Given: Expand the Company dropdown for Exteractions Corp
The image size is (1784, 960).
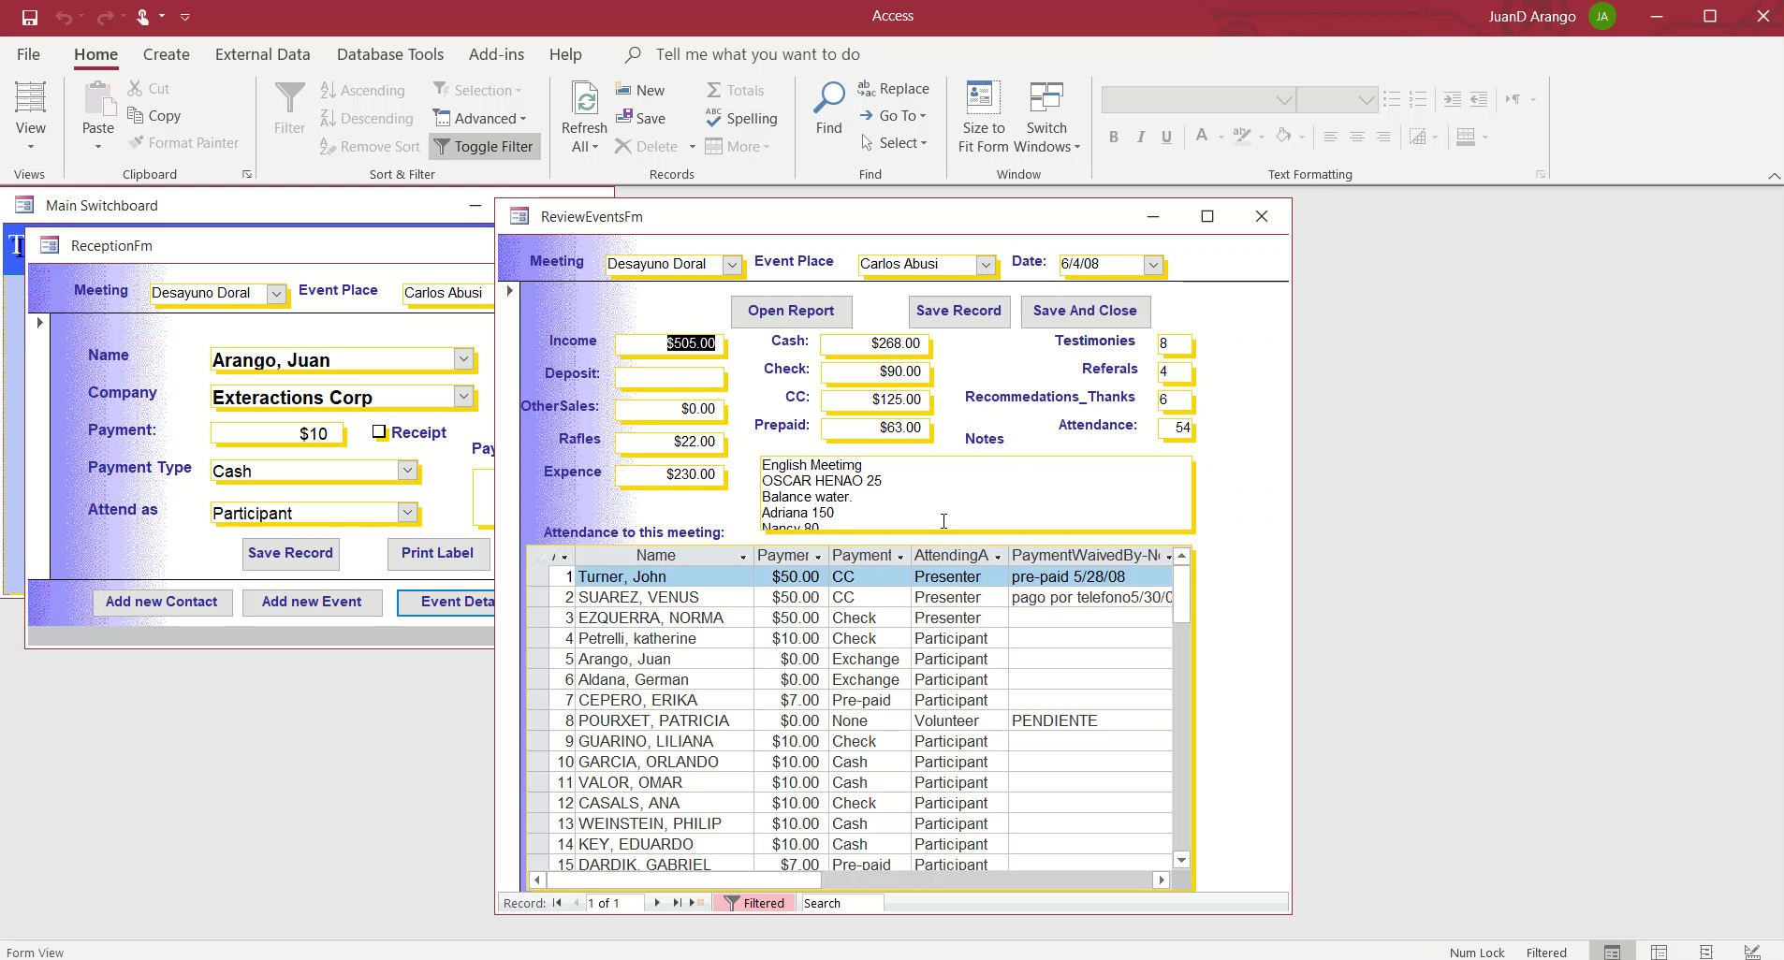Looking at the screenshot, I should [463, 396].
